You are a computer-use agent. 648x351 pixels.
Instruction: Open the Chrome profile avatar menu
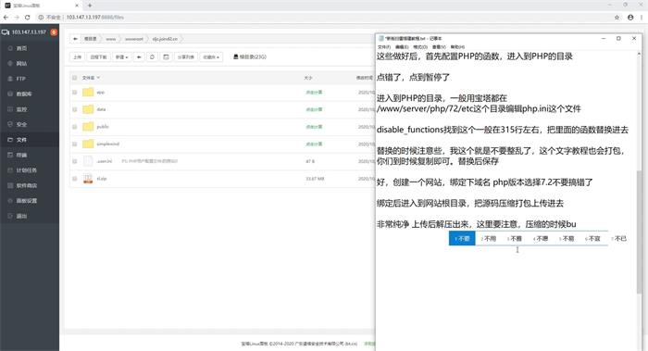(630, 18)
